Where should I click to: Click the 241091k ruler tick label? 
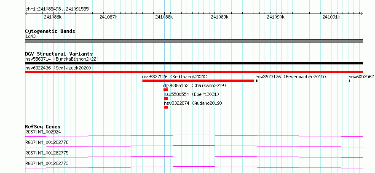[x=331, y=17]
